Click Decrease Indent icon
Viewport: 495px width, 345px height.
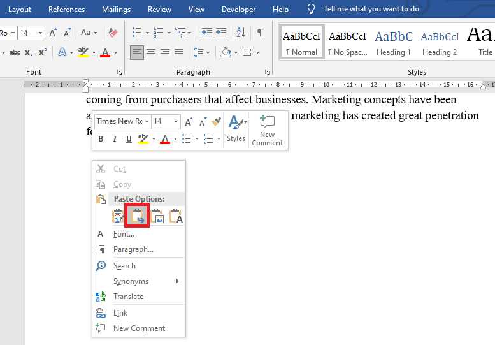click(x=207, y=33)
